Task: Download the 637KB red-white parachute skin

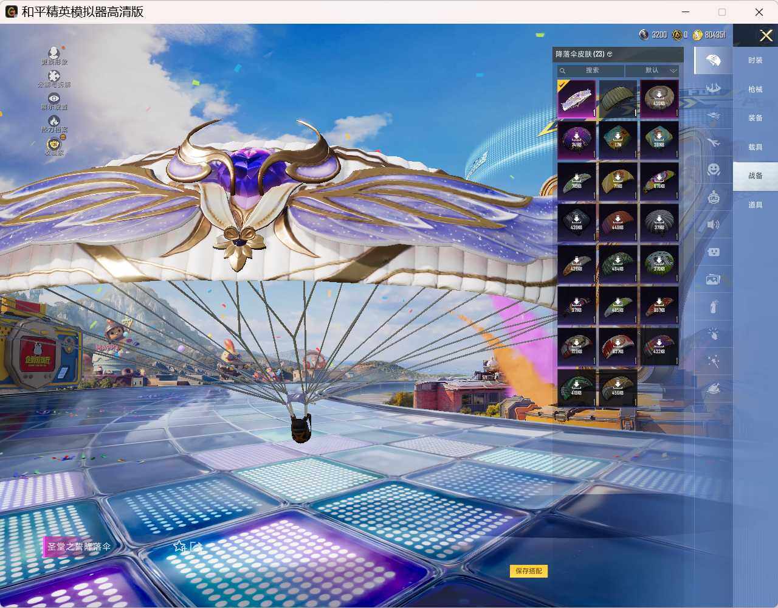Action: point(618,347)
